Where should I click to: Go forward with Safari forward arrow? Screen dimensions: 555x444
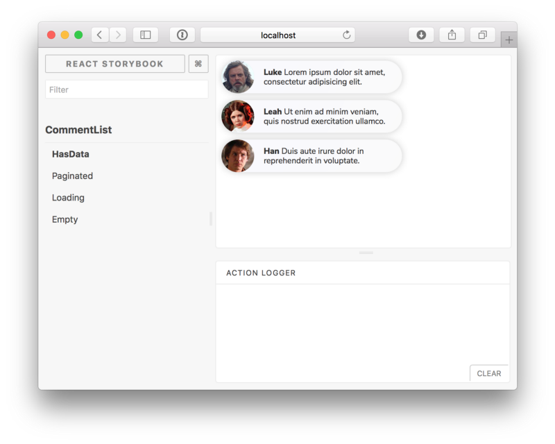[118, 35]
